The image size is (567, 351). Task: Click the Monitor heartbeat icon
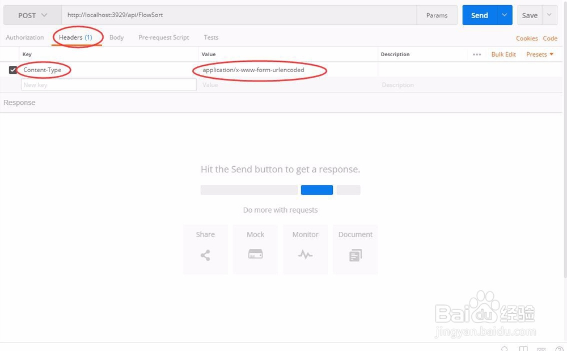coord(305,254)
